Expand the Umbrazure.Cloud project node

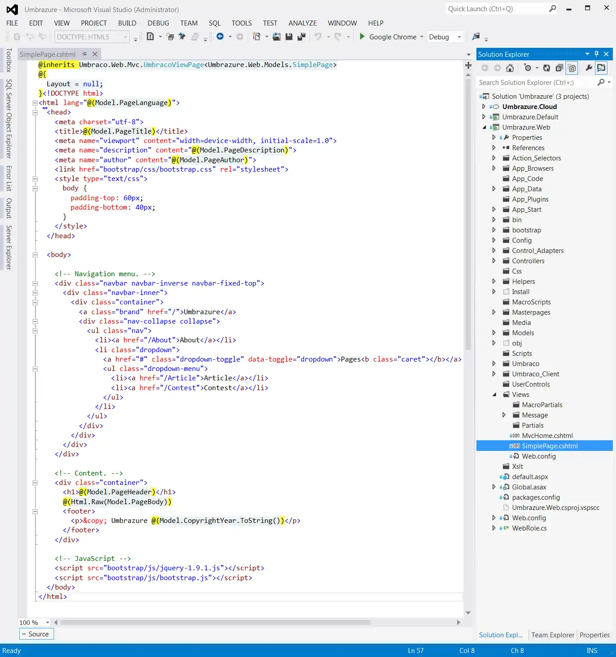[484, 106]
